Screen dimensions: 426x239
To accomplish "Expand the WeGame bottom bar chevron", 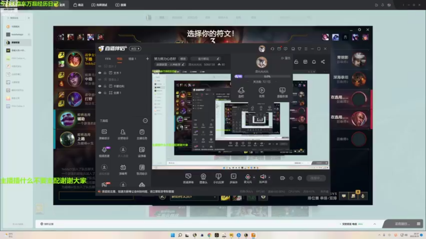I will 375,224.
